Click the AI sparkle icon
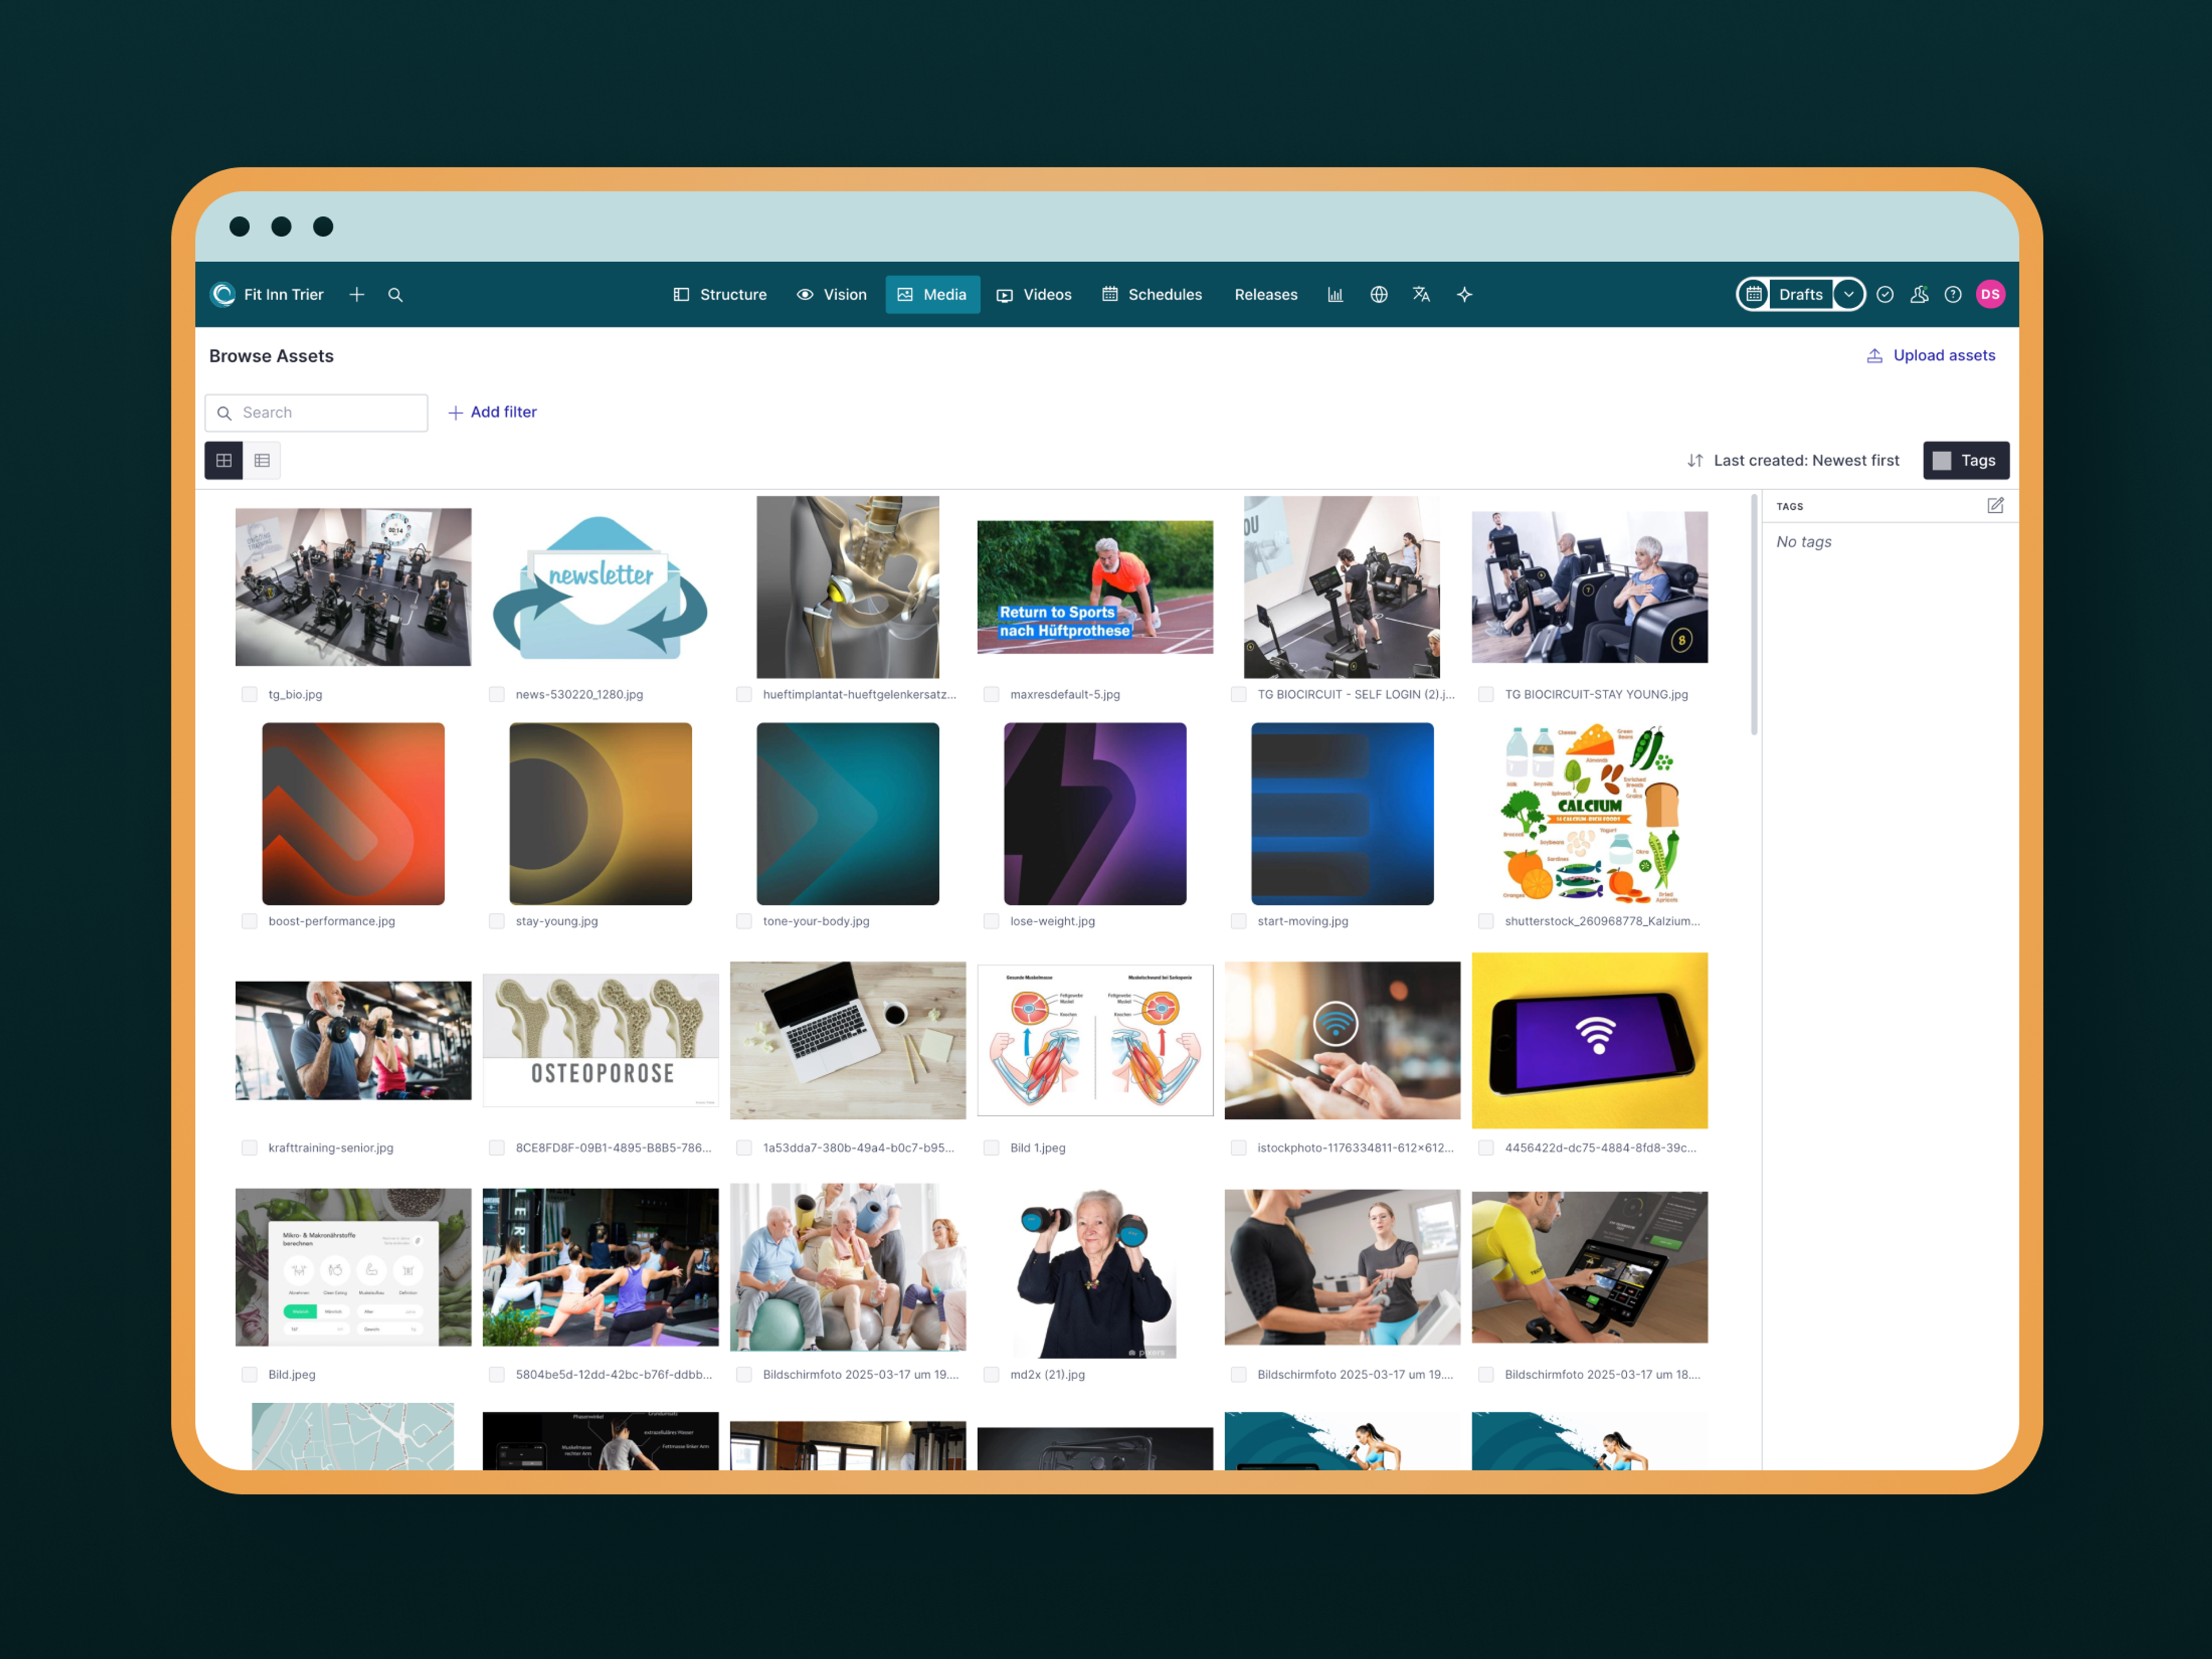Screen dimensions: 2212x1659 pyautogui.click(x=1464, y=295)
